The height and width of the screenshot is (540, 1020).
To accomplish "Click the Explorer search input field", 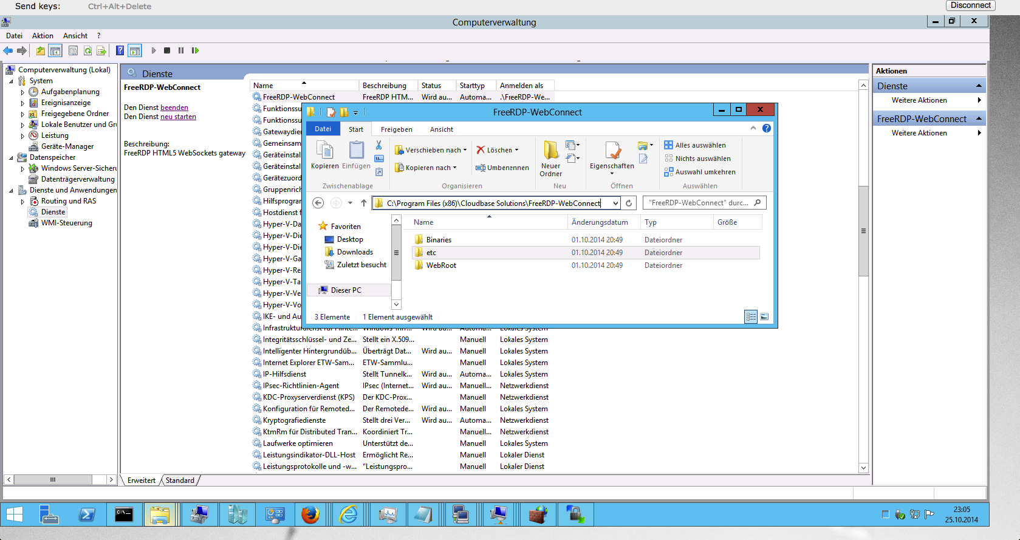I will point(699,203).
